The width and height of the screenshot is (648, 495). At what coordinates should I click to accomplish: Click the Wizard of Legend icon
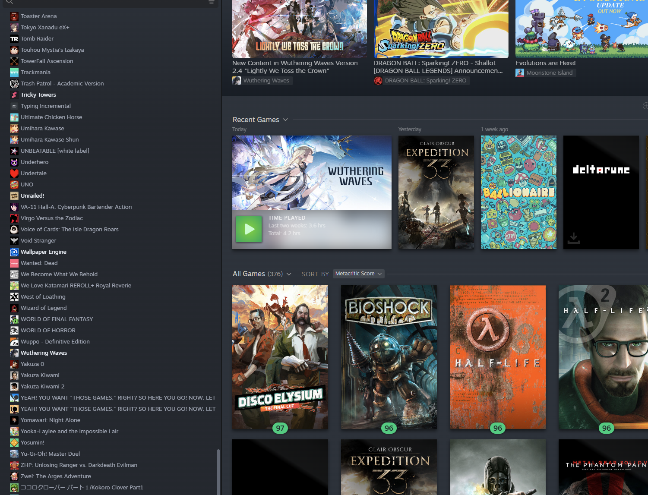[14, 308]
